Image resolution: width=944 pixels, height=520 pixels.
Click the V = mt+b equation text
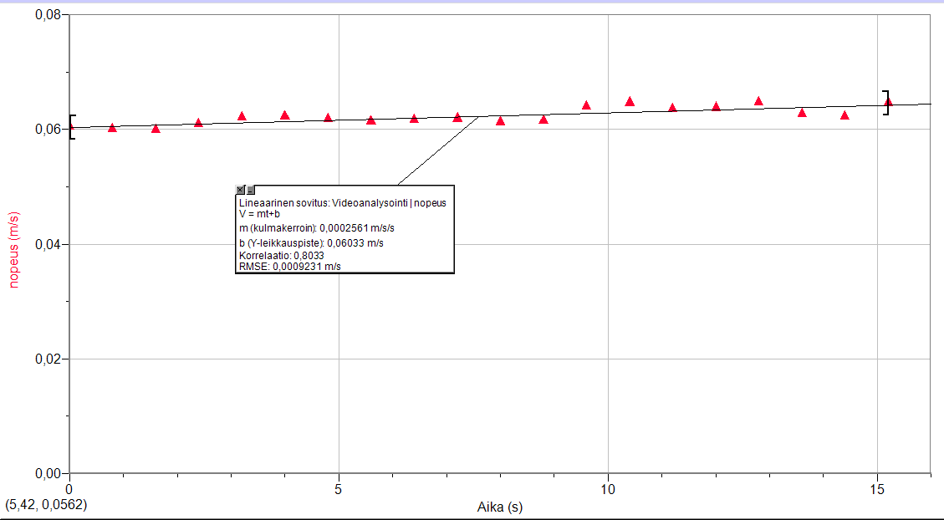(261, 213)
